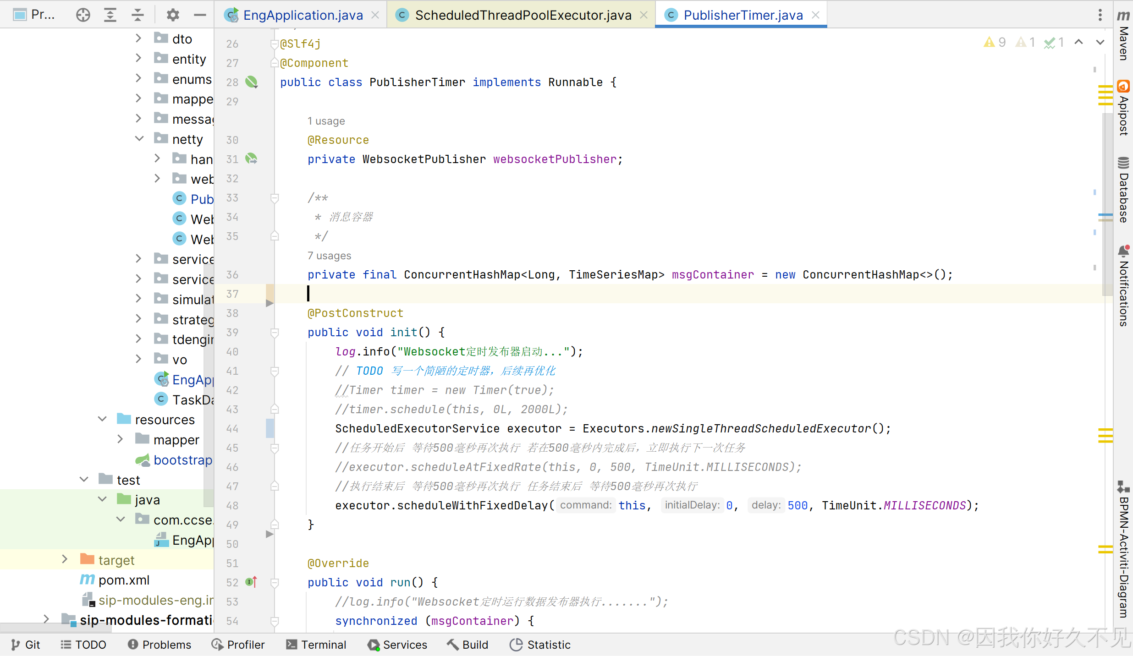Click the Collapse All toolbar icon
Viewport: 1133px width, 656px height.
coord(137,15)
